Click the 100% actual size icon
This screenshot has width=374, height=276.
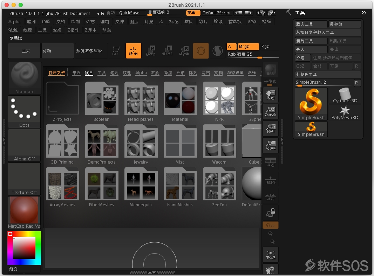coord(271,129)
